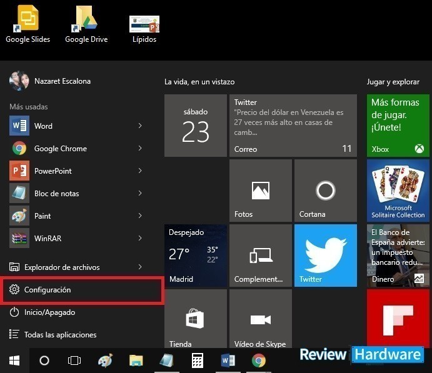Open the Lípidos PowerPoint file icon
The height and width of the screenshot is (373, 432).
coord(144,29)
